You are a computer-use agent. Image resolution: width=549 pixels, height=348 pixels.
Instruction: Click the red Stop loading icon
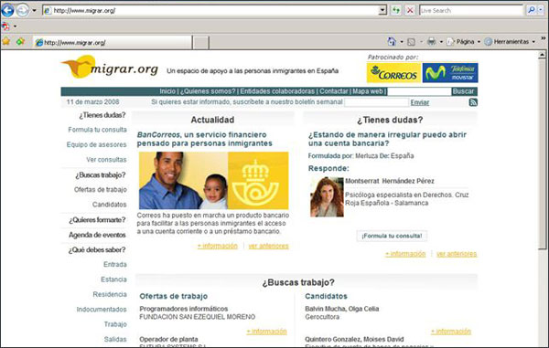[409, 10]
